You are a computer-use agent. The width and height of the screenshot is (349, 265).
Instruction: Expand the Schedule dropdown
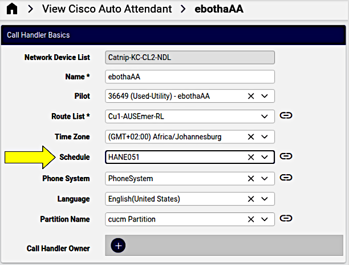pos(265,158)
